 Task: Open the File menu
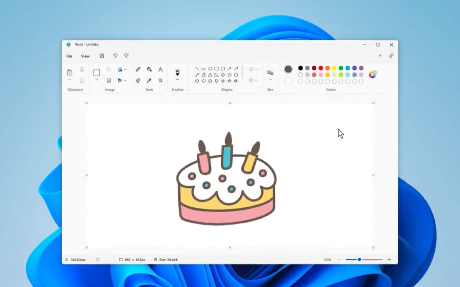[69, 56]
